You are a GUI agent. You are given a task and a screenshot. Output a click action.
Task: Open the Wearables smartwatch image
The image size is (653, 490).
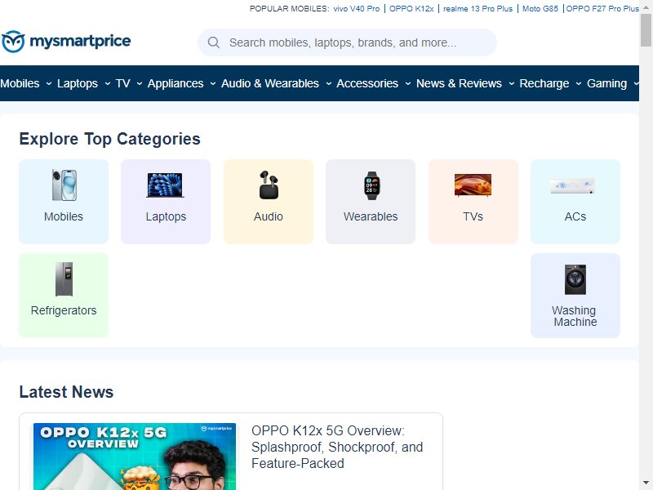(371, 185)
